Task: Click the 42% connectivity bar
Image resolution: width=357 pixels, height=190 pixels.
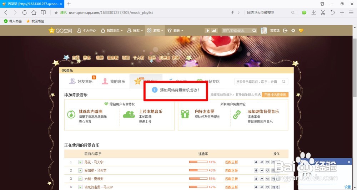Action: [x=198, y=187]
